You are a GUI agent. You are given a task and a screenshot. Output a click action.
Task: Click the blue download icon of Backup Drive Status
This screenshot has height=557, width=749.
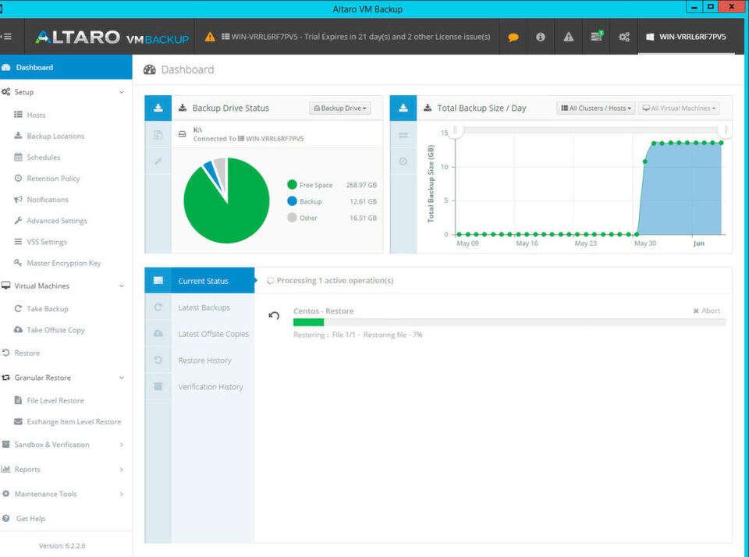pos(158,108)
